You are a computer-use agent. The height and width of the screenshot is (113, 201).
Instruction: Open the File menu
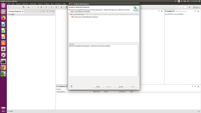(x=9, y=4)
